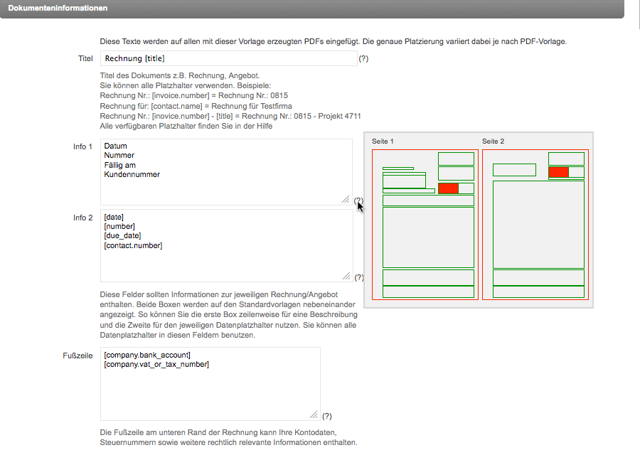Click the Fußzeile label
The width and height of the screenshot is (640, 455).
coord(78,355)
